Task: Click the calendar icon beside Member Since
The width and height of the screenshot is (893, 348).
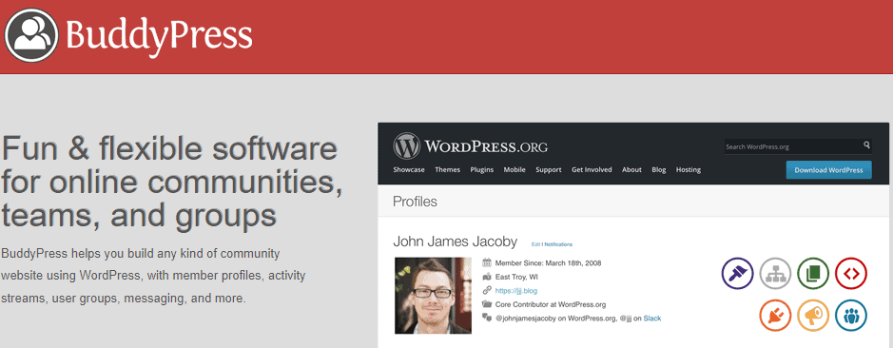Action: [x=487, y=262]
